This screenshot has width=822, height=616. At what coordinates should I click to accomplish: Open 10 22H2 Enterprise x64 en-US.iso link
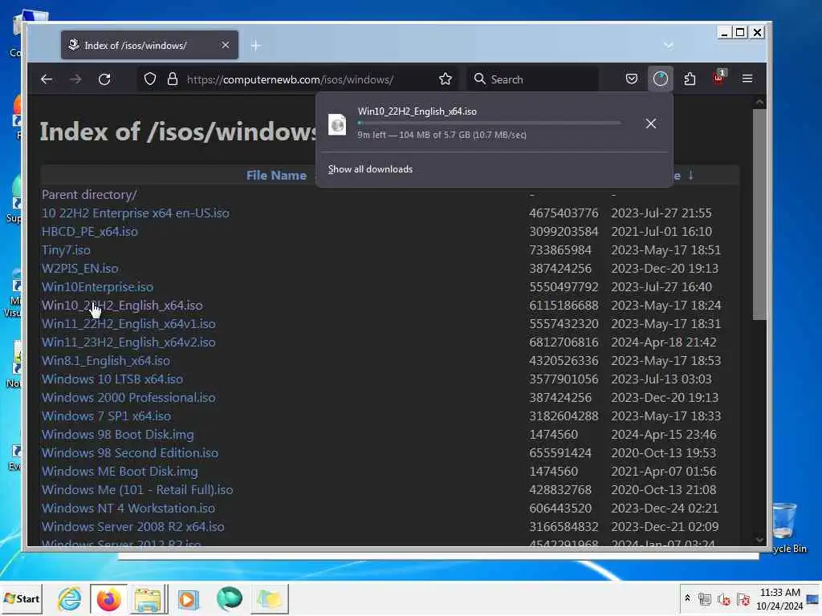(x=135, y=213)
